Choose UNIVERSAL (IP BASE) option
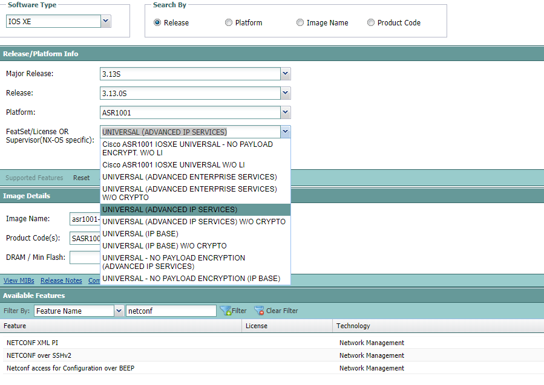The height and width of the screenshot is (385, 544). 195,234
